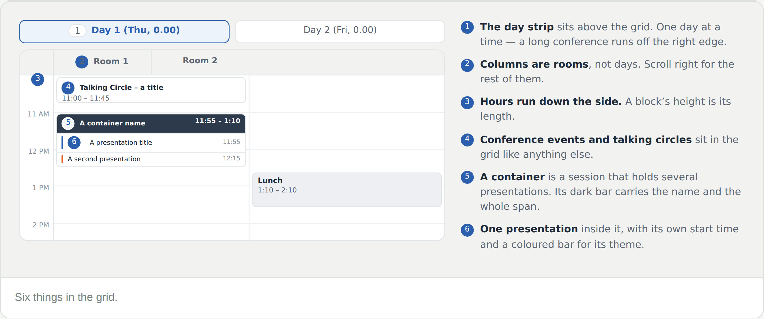Click legend badge 5 next to A container
The width and height of the screenshot is (764, 319).
pyautogui.click(x=467, y=177)
